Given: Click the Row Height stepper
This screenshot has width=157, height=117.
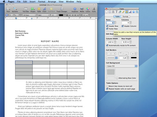Looking at the screenshot, I should pyautogui.click(x=131, y=42).
